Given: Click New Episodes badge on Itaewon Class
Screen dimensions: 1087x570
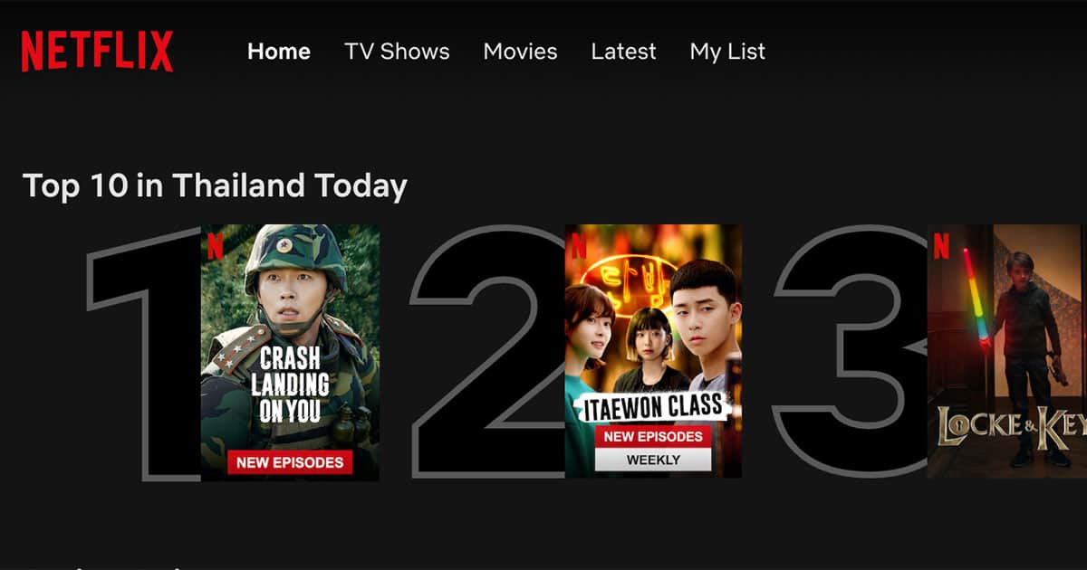Looking at the screenshot, I should (x=653, y=436).
